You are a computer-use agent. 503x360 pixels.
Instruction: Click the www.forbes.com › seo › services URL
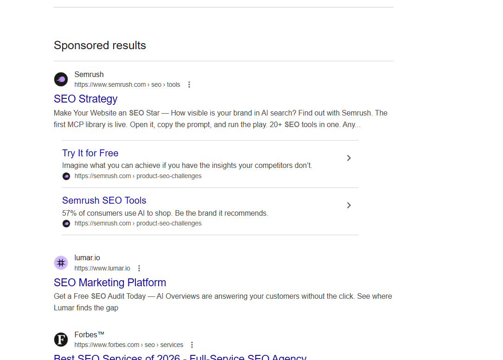tap(129, 345)
